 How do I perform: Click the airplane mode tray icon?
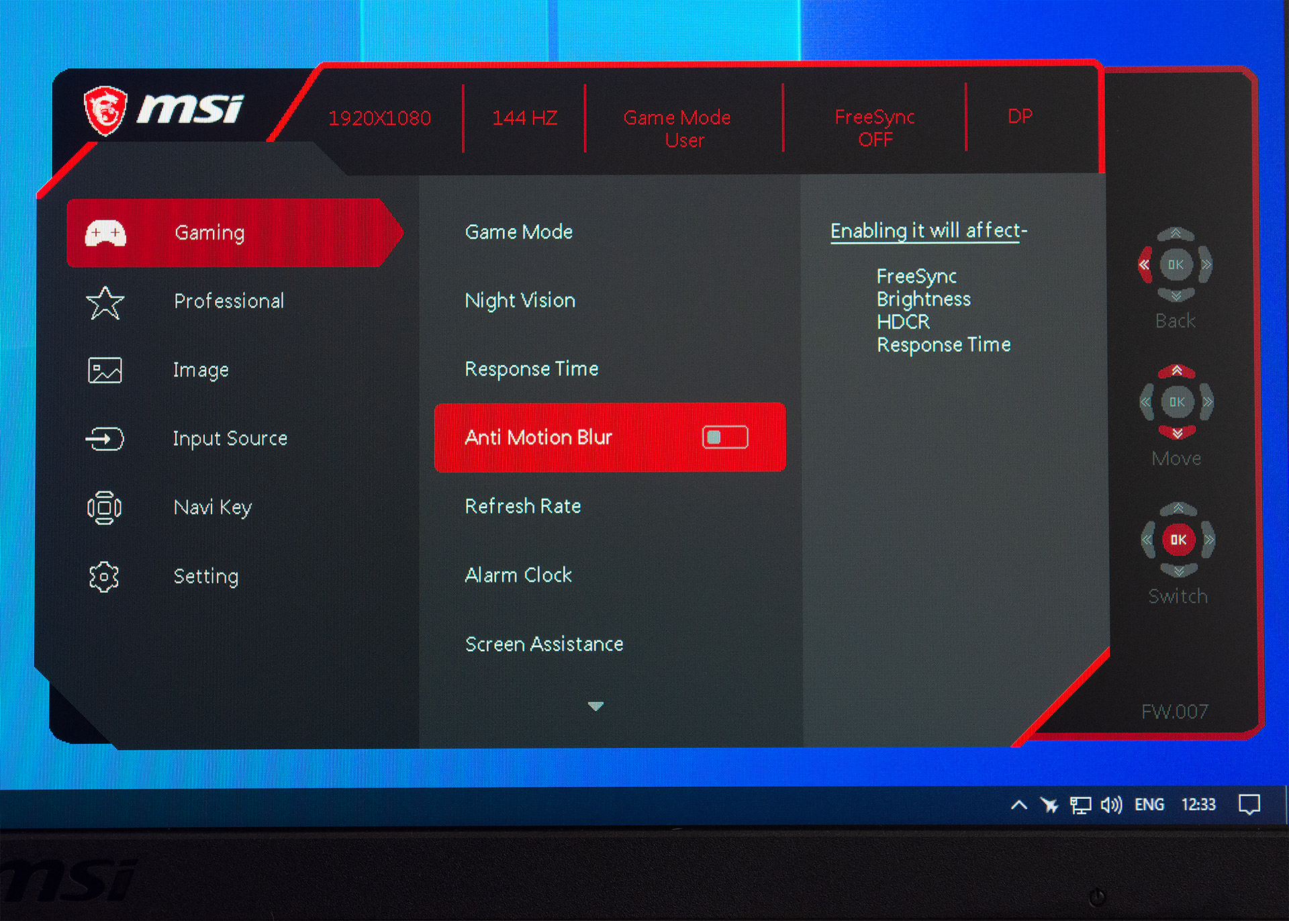(x=1049, y=804)
